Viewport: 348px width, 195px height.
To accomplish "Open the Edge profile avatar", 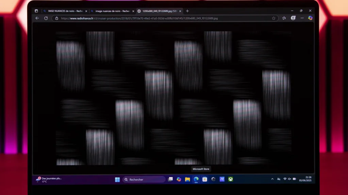I will point(293,18).
